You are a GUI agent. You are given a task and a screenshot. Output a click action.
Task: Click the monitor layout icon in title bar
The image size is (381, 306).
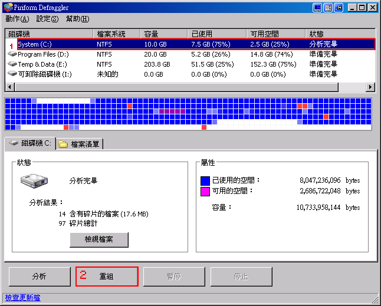[x=317, y=8]
